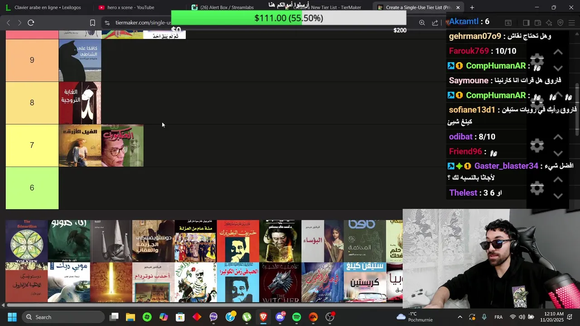Select Kafka on the Shore cover in tier 9

(80, 60)
